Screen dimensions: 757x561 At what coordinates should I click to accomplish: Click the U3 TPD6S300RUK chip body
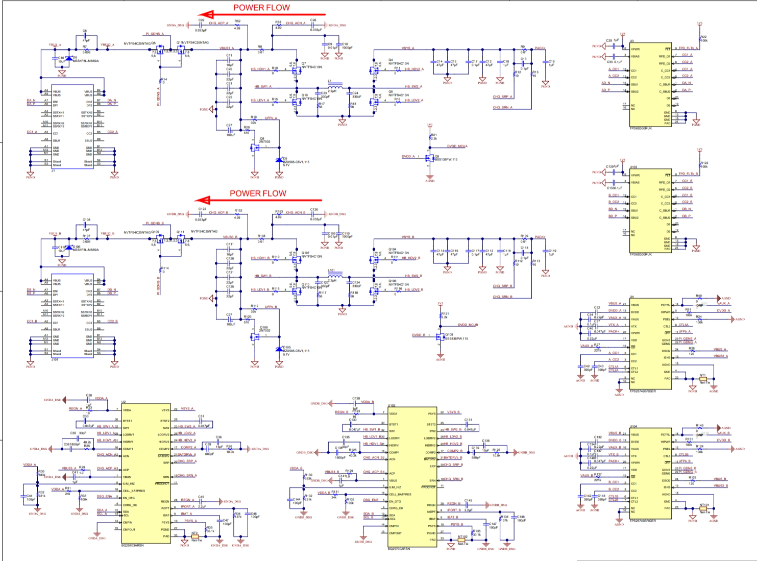pyautogui.click(x=650, y=84)
